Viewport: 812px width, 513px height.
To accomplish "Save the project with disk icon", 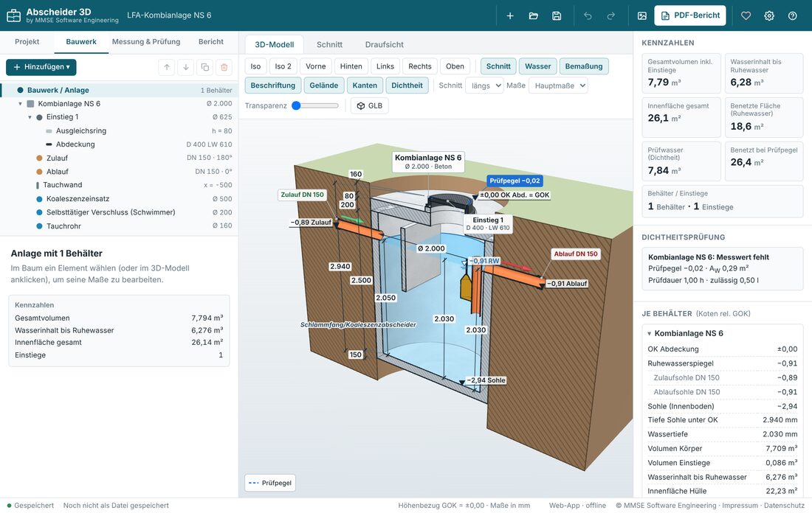I will pos(557,15).
